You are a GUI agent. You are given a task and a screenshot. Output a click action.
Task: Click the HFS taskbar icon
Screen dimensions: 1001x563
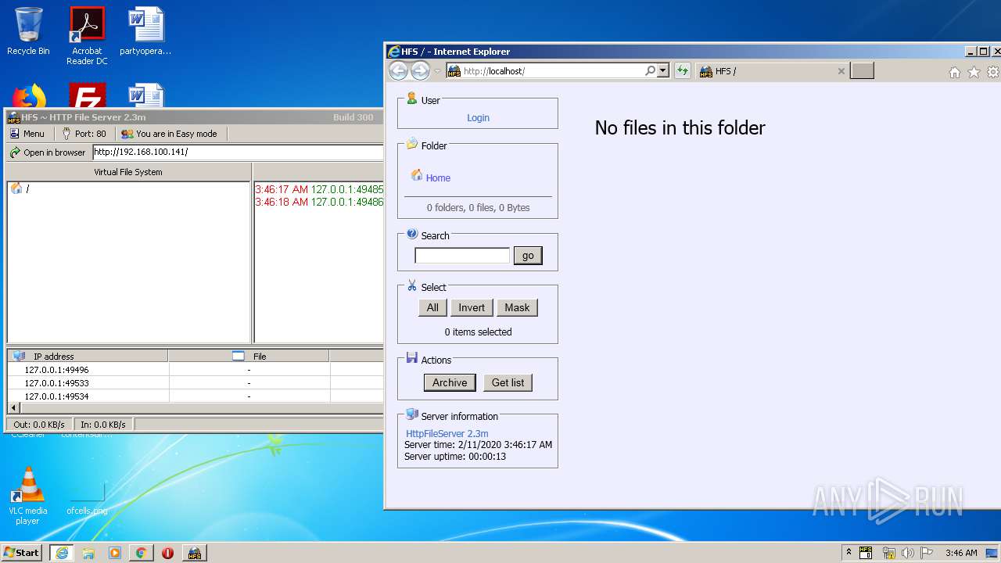[195, 553]
